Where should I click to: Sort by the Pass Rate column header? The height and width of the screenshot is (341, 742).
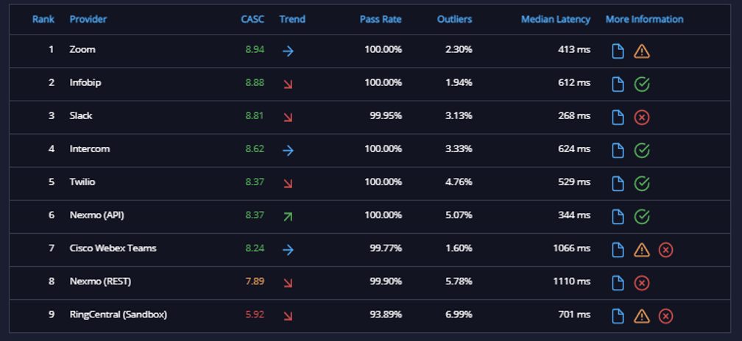[x=381, y=19]
